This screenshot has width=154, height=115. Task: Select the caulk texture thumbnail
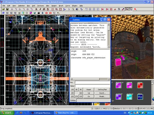tap(129, 85)
